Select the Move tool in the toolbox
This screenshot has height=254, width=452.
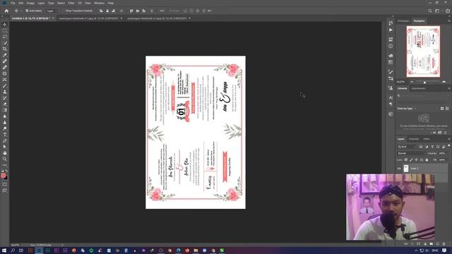[5, 25]
